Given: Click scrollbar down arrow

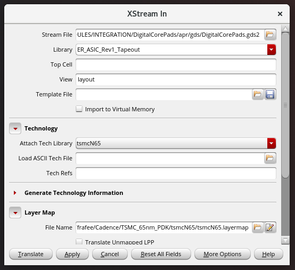Looking at the screenshot, I should coord(285,240).
